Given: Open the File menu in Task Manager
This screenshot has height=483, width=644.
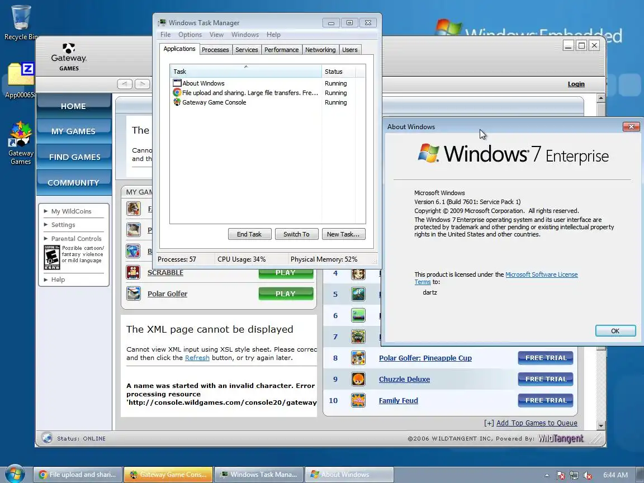Looking at the screenshot, I should (x=165, y=35).
